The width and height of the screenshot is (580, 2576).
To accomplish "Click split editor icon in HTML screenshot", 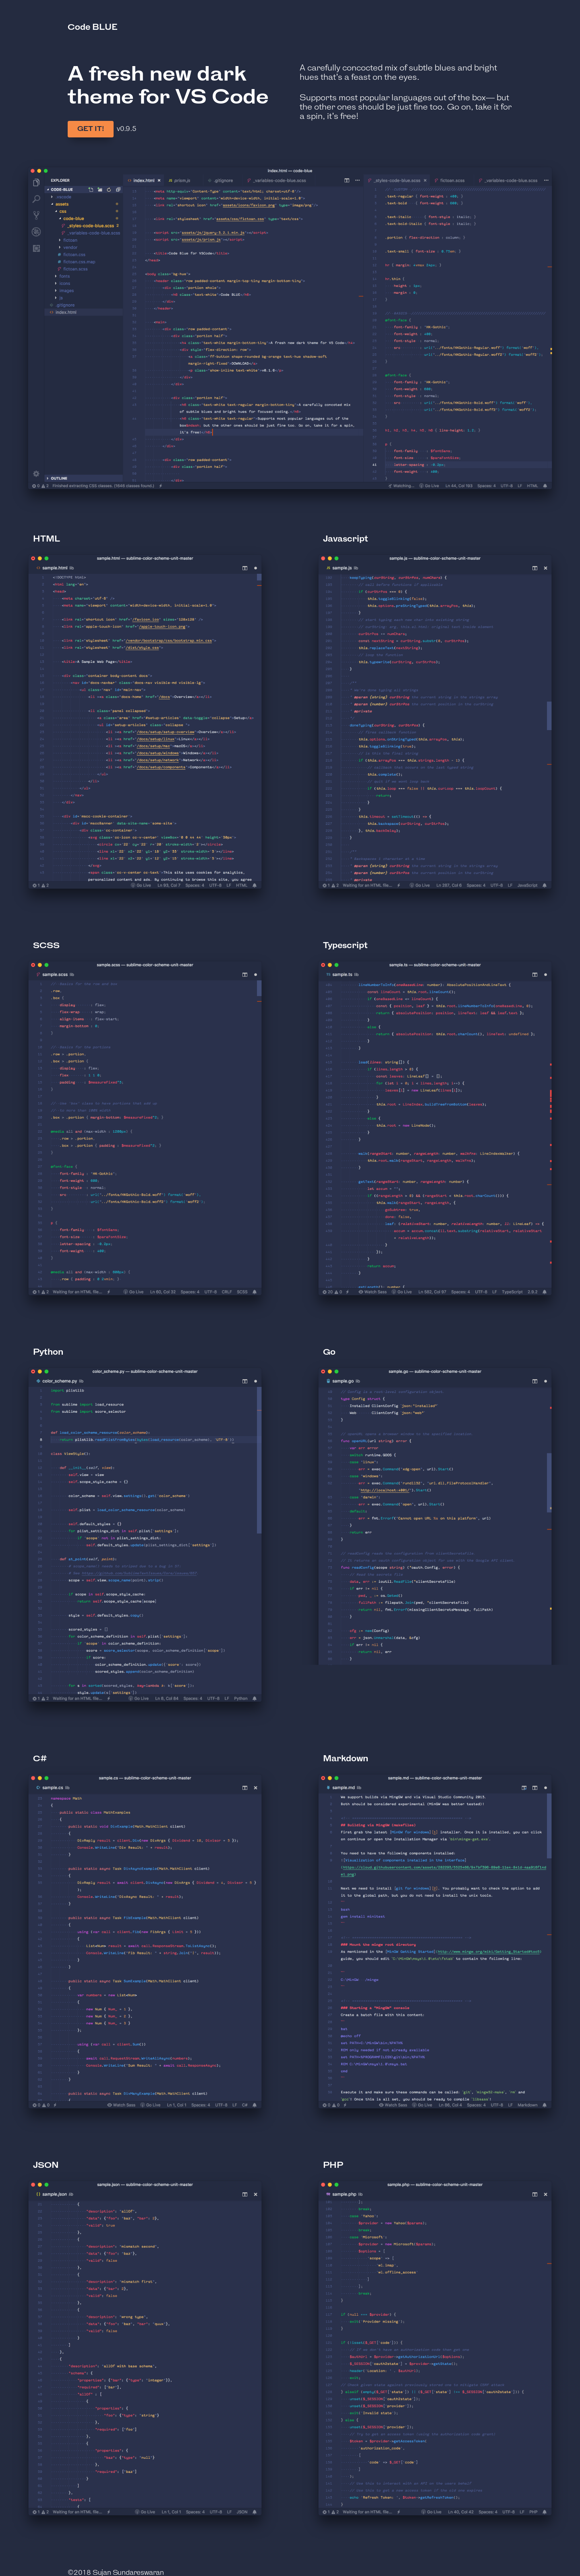I will [245, 568].
